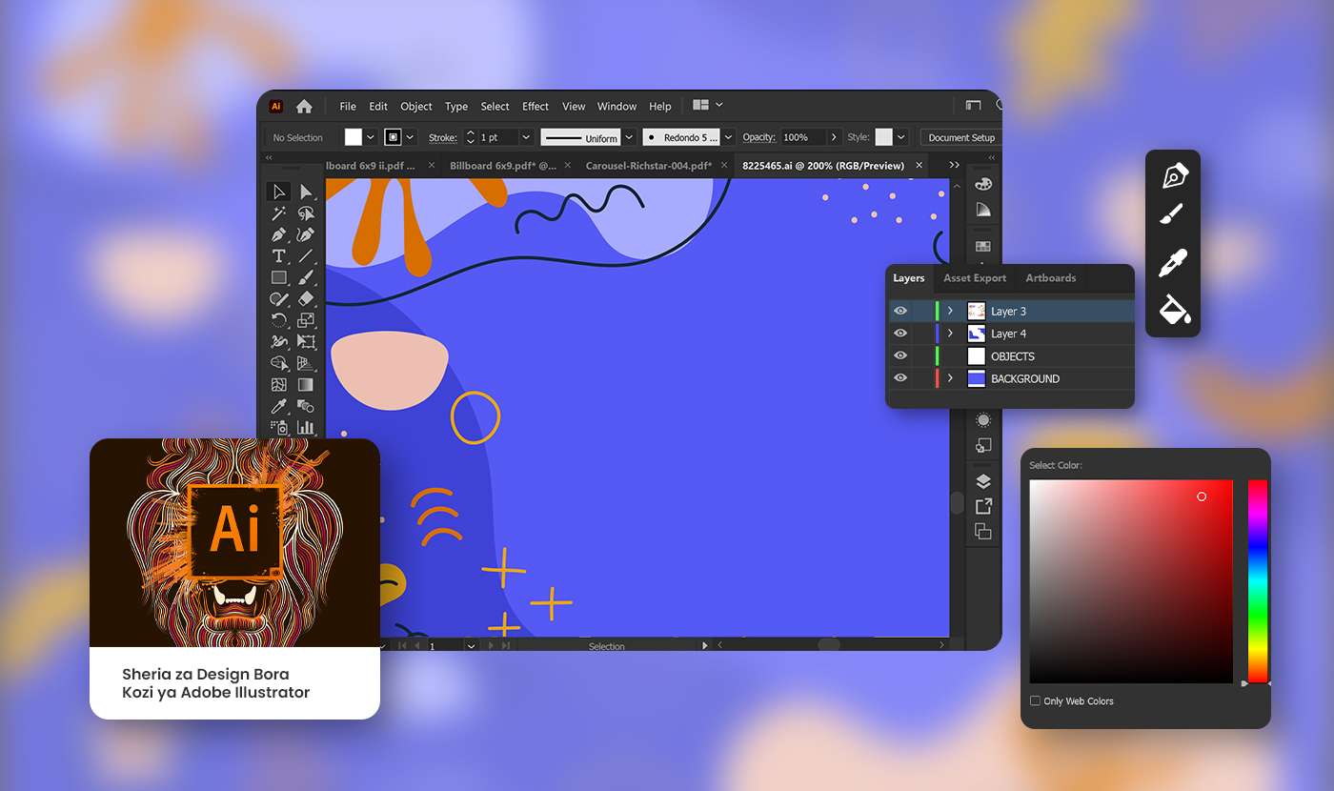The width and height of the screenshot is (1334, 791).
Task: Open the fill color dropdown arrow
Action: tap(371, 137)
